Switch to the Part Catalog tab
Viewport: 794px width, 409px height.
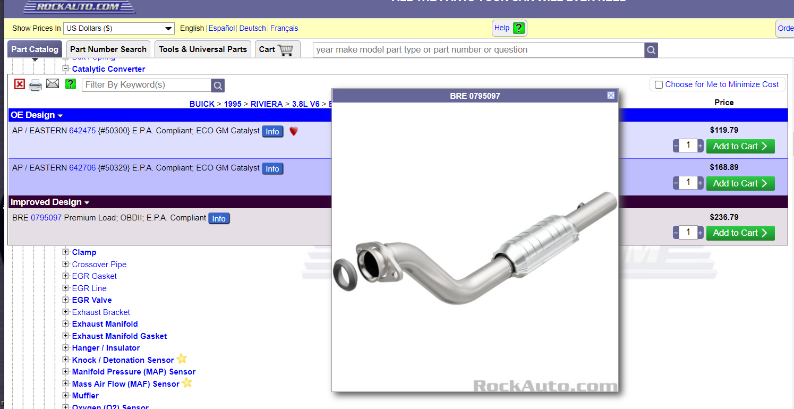[35, 49]
